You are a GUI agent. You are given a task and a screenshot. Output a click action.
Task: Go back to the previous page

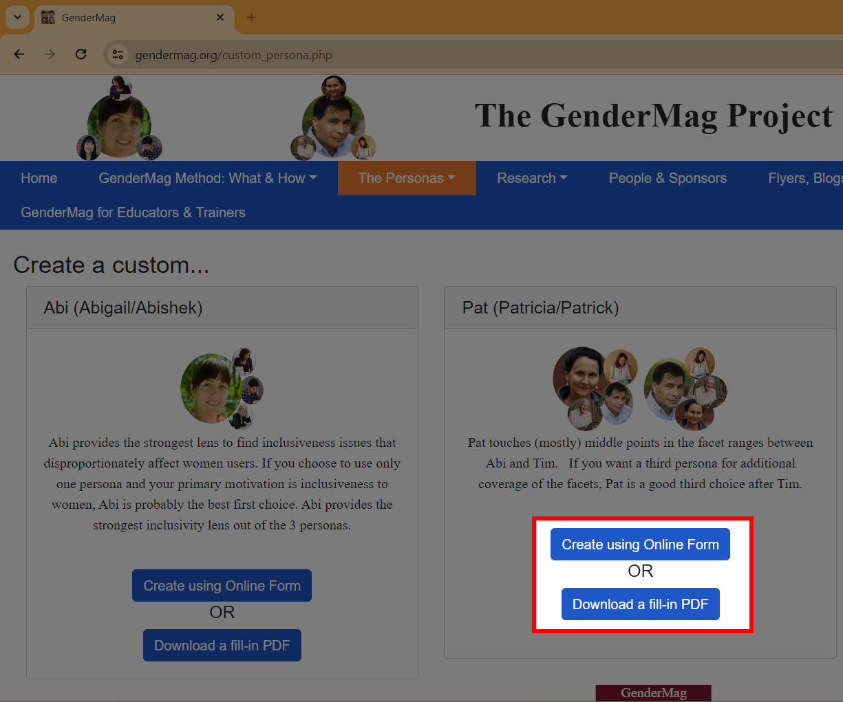19,54
